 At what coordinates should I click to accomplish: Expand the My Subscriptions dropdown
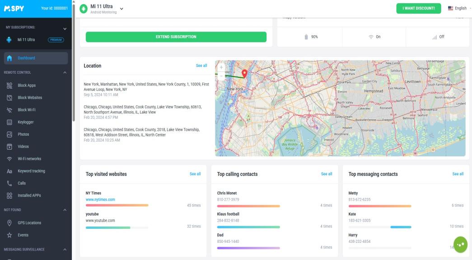tap(65, 29)
